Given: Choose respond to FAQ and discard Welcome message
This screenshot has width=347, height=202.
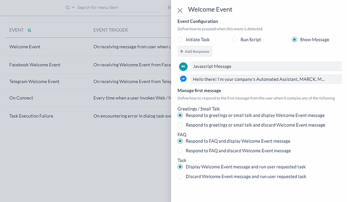Looking at the screenshot, I should click(181, 151).
